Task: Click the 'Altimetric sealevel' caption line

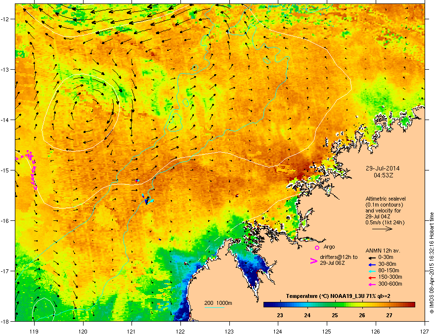Action: click(x=386, y=199)
